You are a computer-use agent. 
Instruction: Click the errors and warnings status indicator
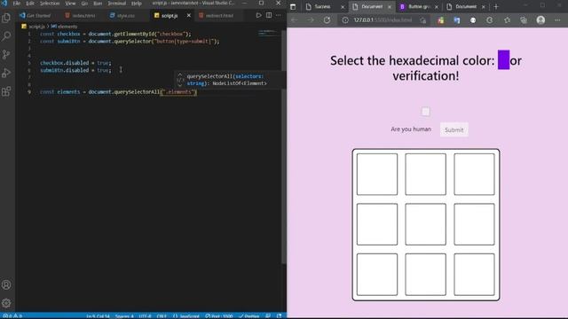point(12,315)
